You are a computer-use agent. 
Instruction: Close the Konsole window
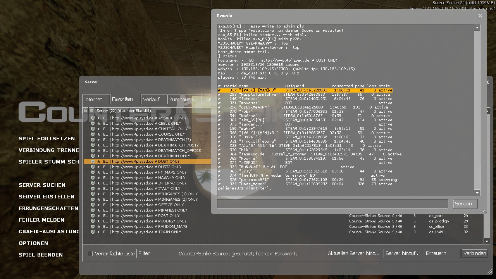480,16
